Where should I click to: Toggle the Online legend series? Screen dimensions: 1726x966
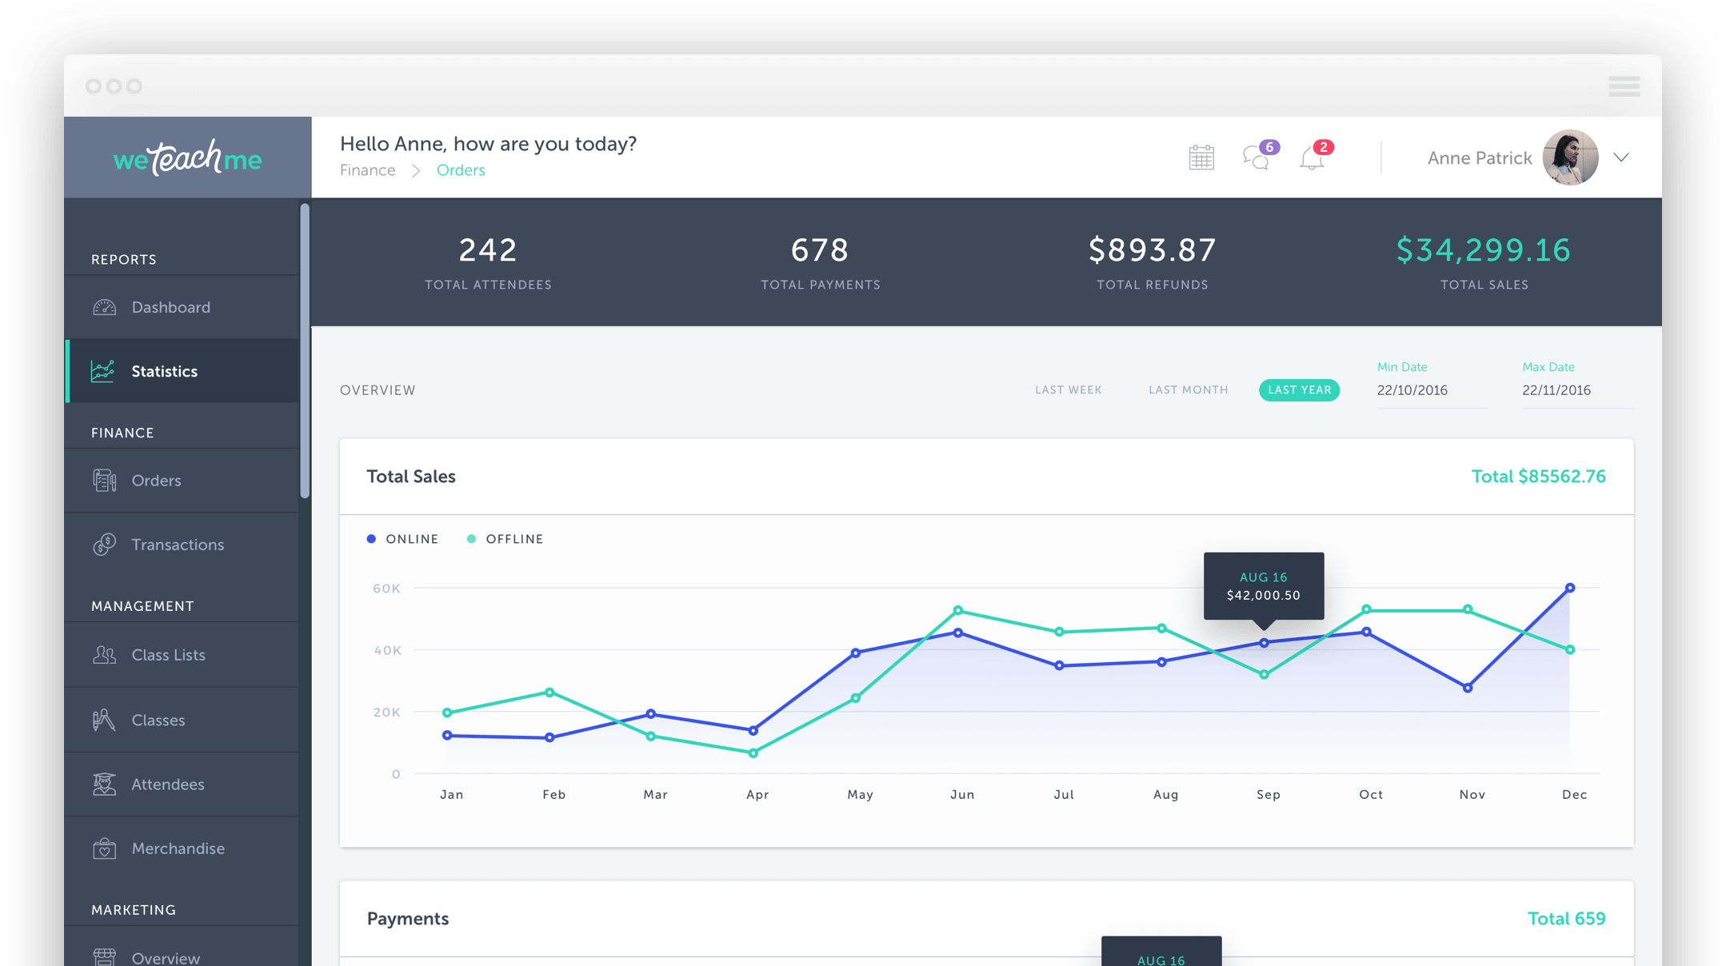(403, 539)
